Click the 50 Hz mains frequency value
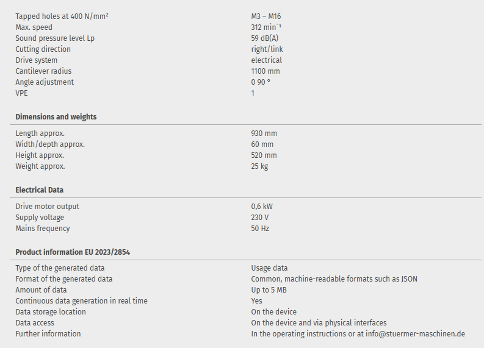 click(260, 229)
